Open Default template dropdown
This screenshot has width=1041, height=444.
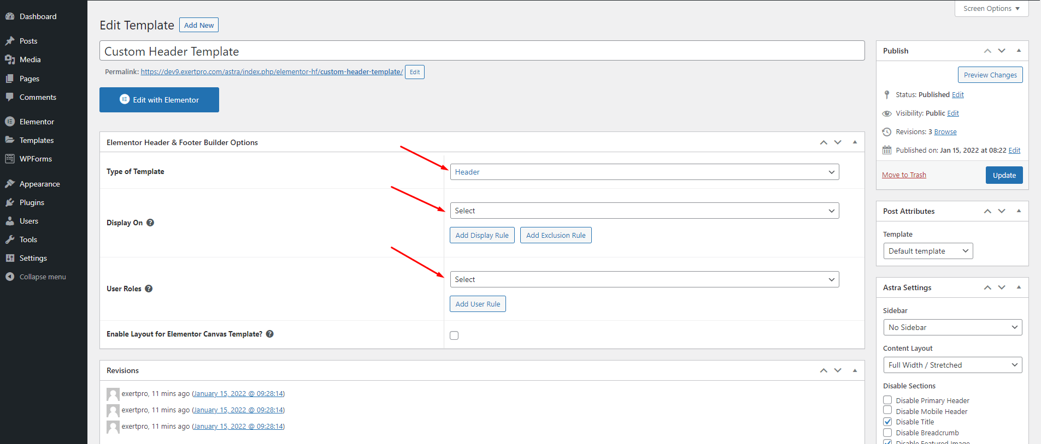pyautogui.click(x=928, y=251)
